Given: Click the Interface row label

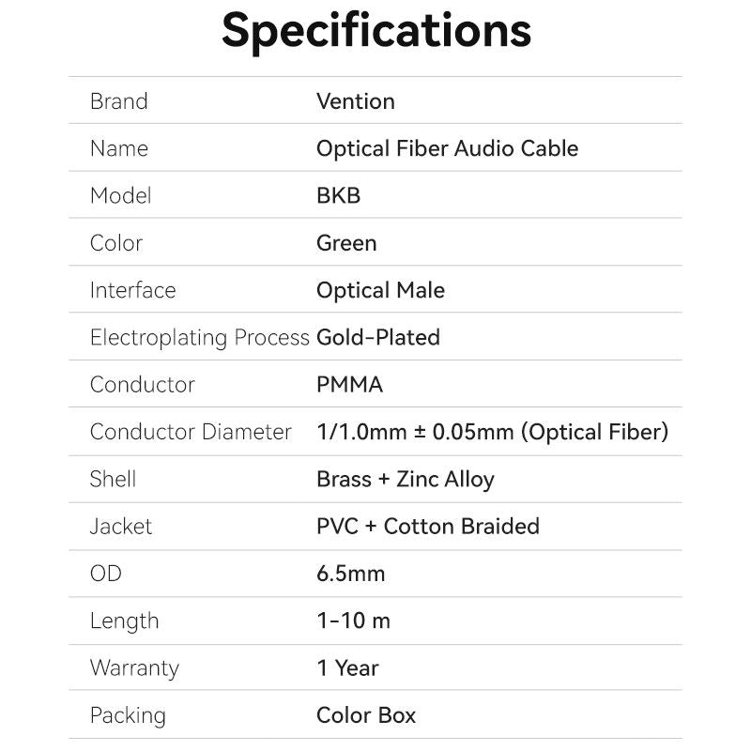Looking at the screenshot, I should coord(132,291).
